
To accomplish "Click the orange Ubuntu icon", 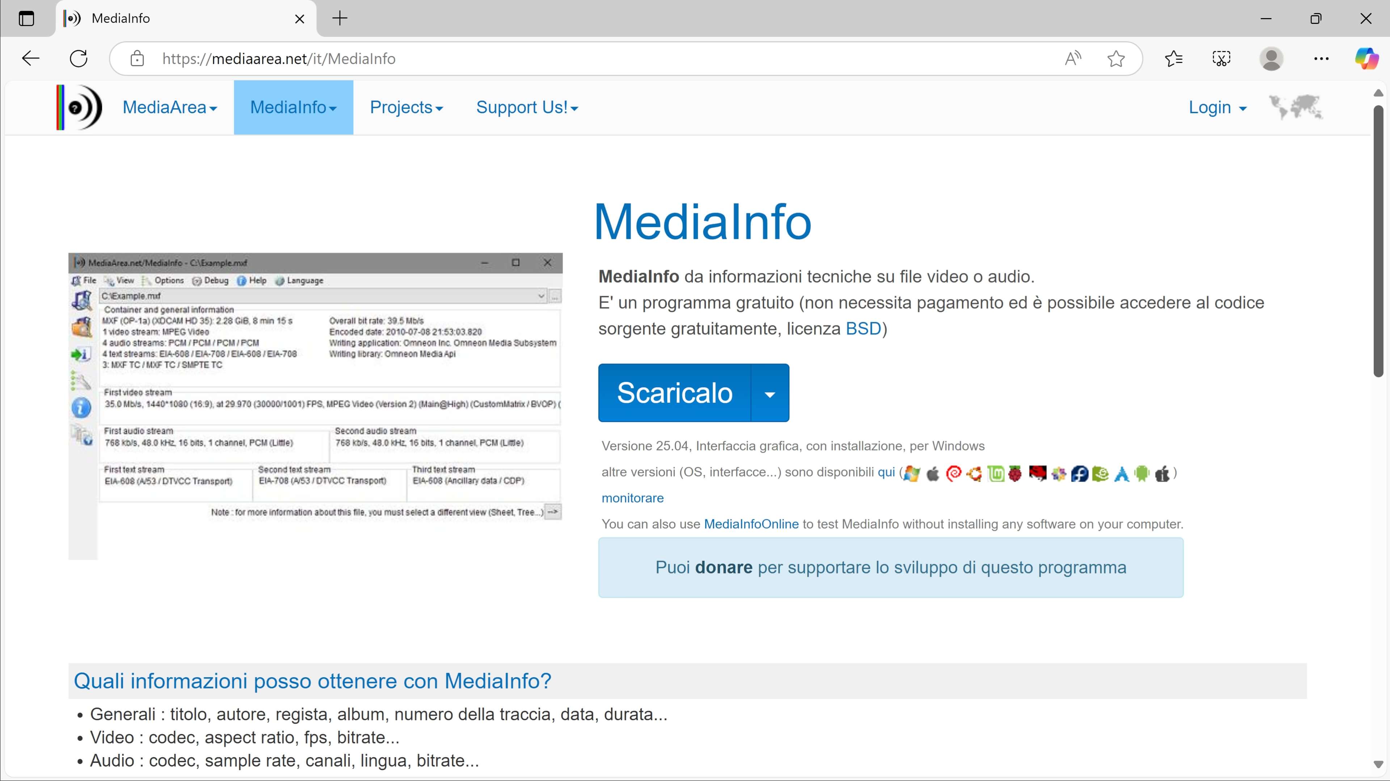I will (x=974, y=473).
